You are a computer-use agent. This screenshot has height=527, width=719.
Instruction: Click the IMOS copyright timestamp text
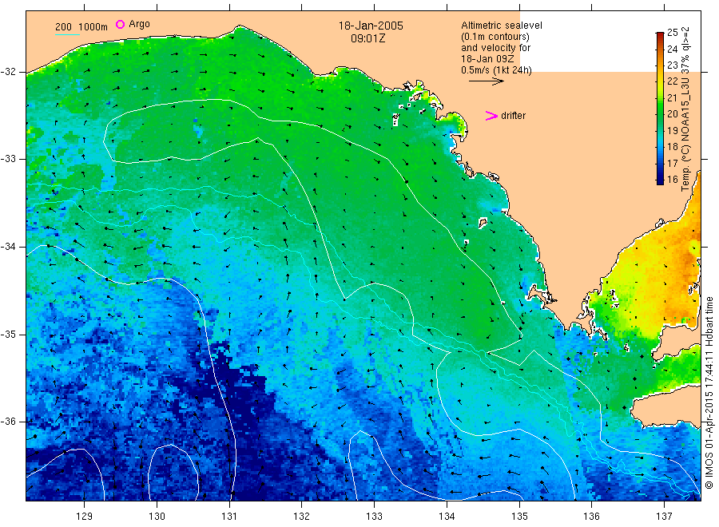coord(709,392)
